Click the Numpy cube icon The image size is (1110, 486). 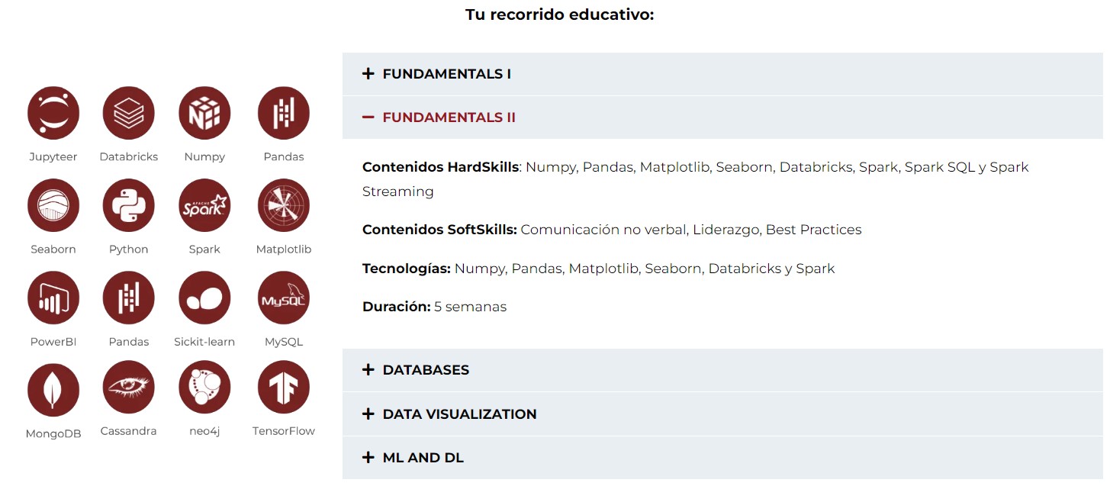tap(204, 113)
